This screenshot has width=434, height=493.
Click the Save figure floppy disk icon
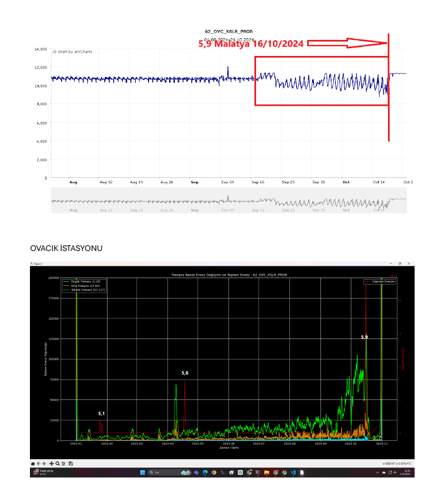coord(71,464)
